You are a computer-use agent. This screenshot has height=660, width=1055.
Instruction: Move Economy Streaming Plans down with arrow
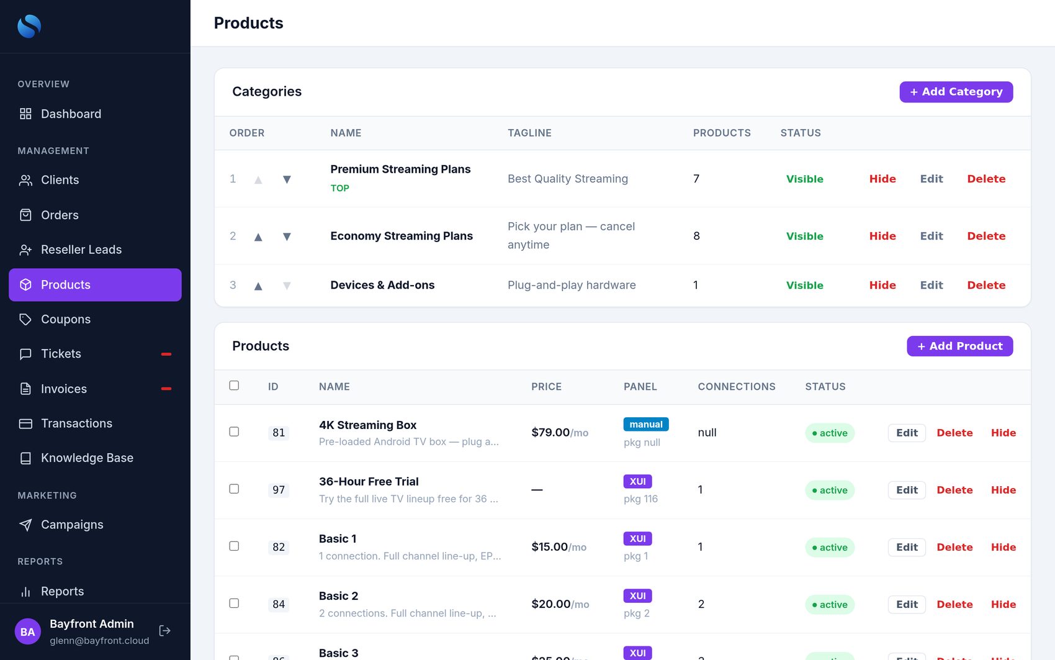tap(287, 237)
